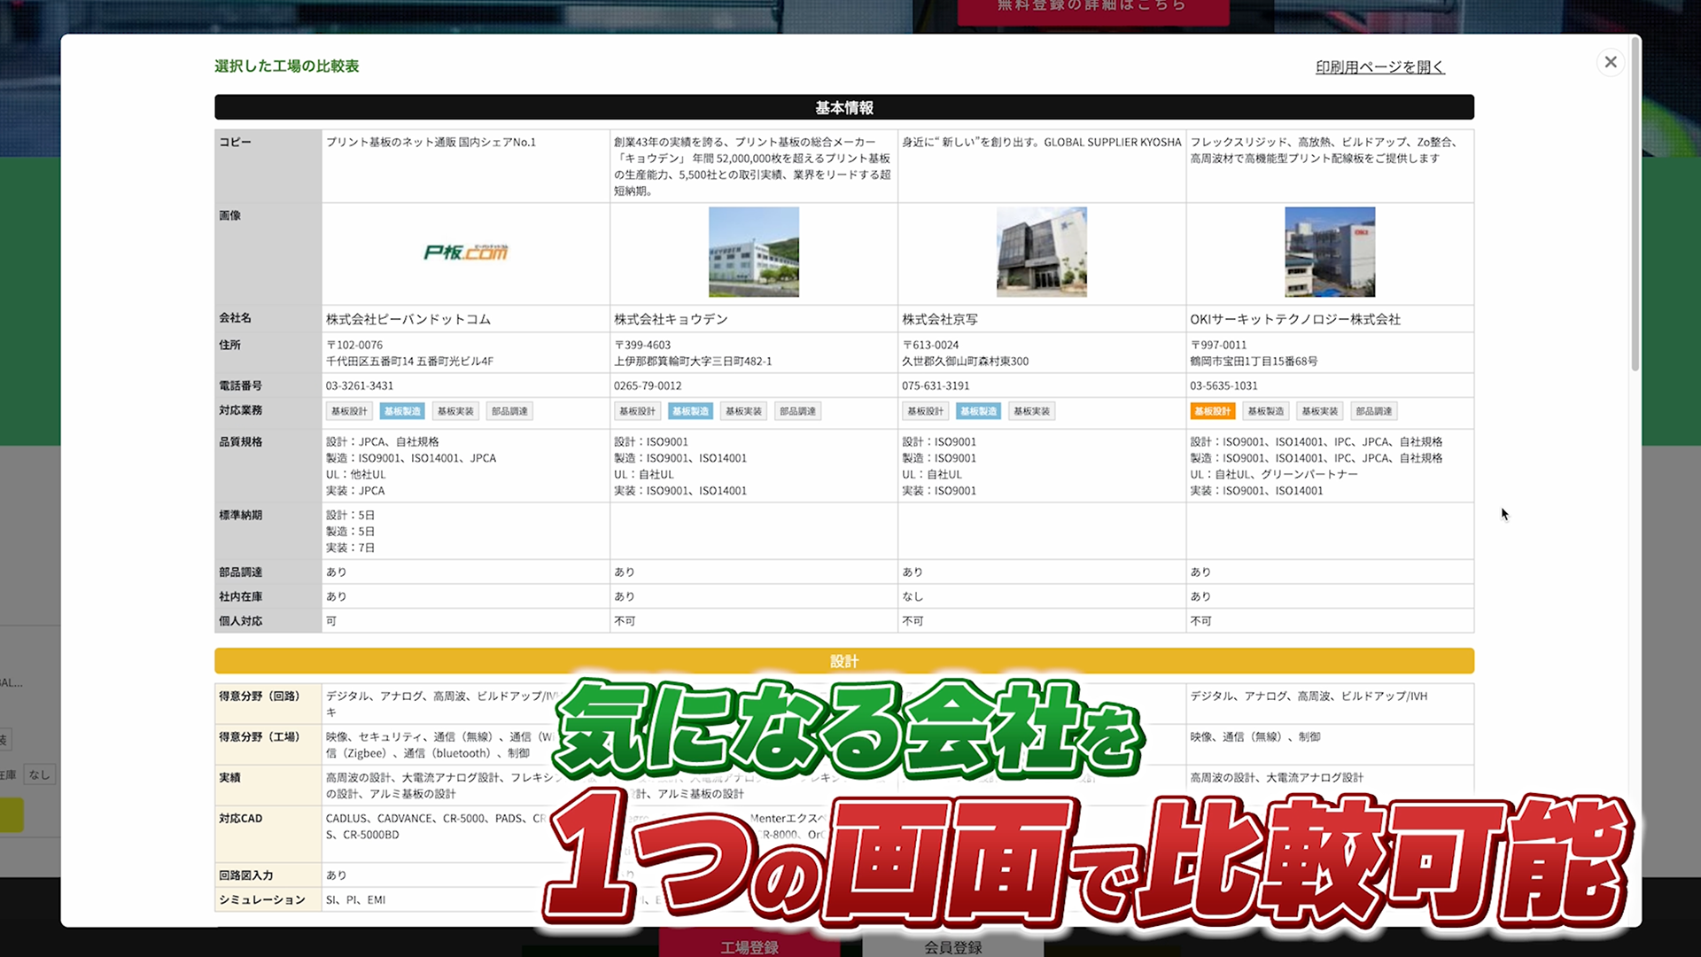This screenshot has height=957, width=1701.
Task: Select 基板実装 tag for 京写
Action: tap(1031, 411)
